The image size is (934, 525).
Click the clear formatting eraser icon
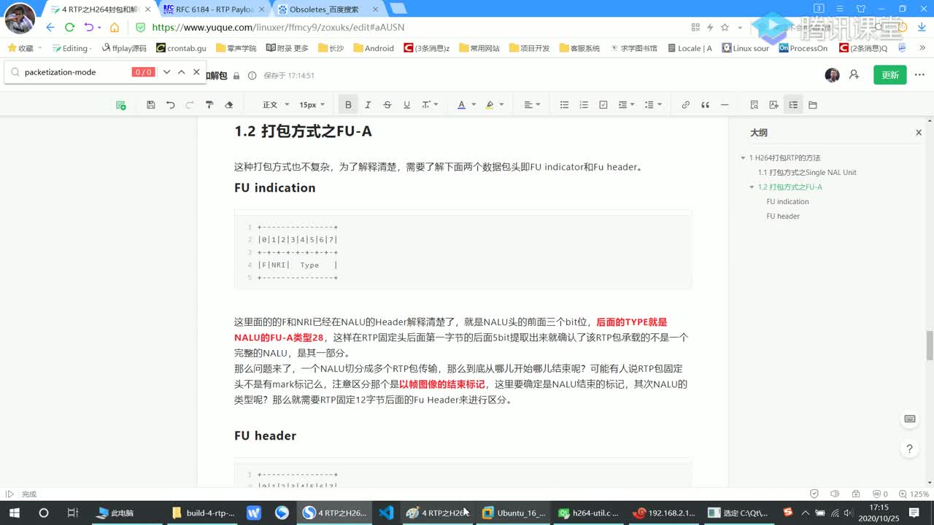(228, 105)
